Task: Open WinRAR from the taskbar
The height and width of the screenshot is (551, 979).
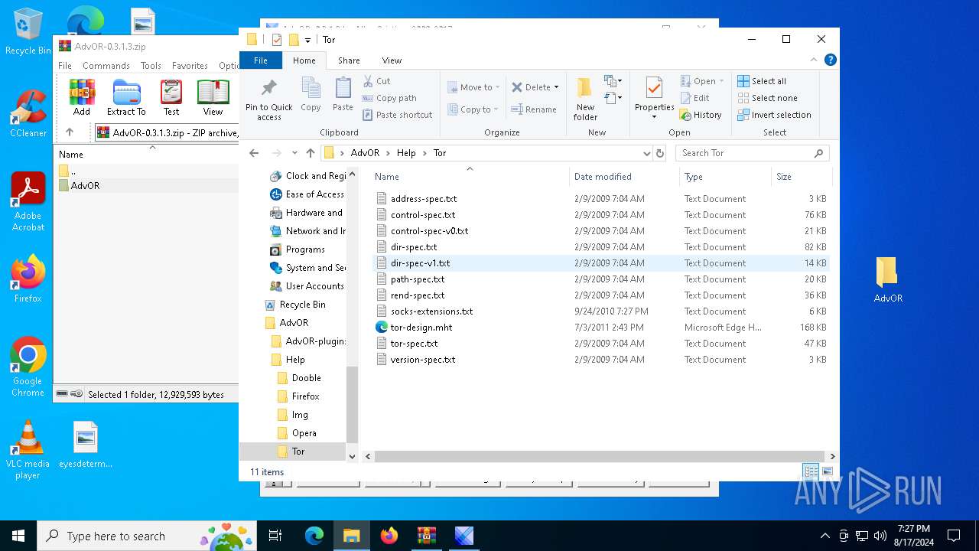Action: (x=426, y=536)
